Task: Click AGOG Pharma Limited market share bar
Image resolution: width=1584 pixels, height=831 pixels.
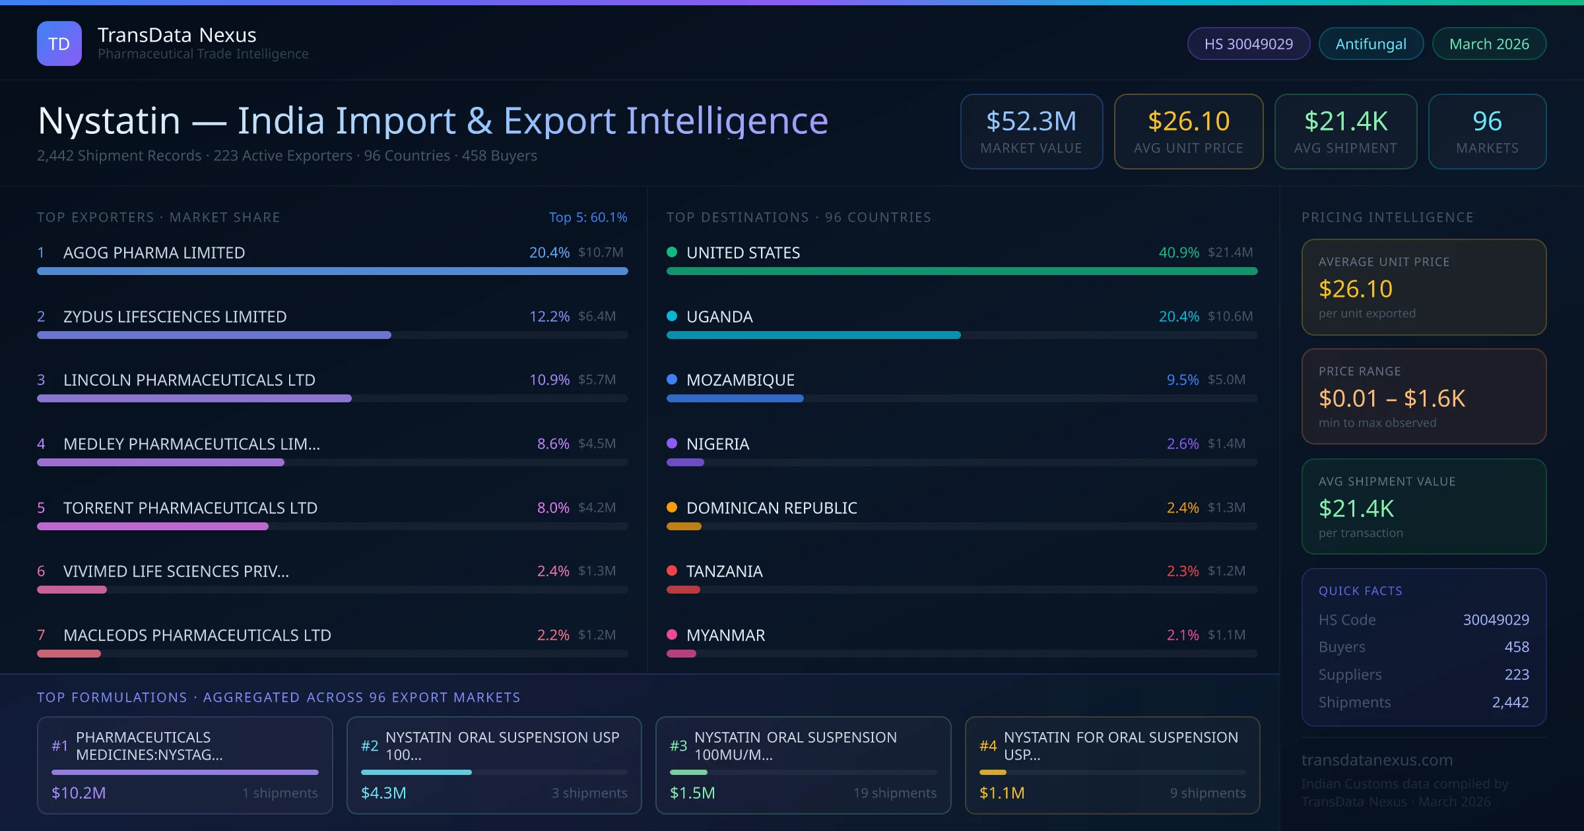Action: (x=332, y=271)
